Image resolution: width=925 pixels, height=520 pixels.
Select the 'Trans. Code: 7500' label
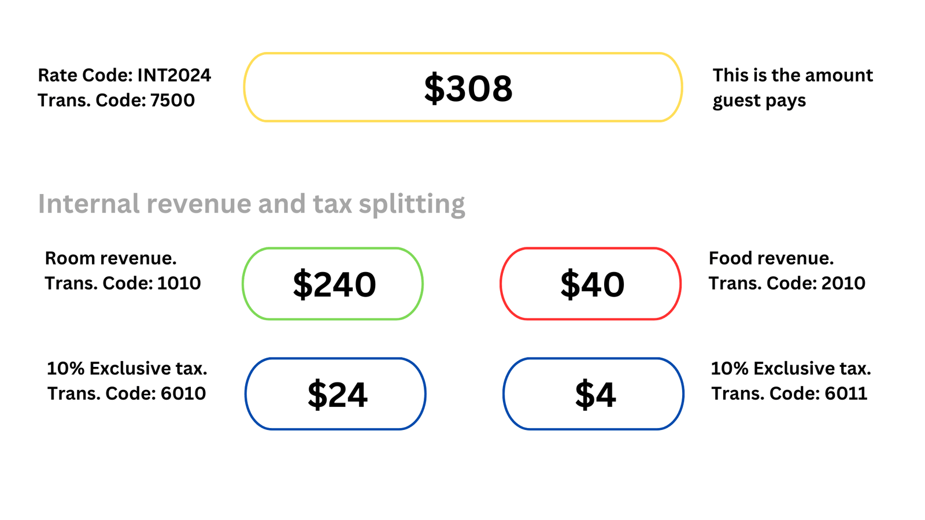[x=116, y=101]
